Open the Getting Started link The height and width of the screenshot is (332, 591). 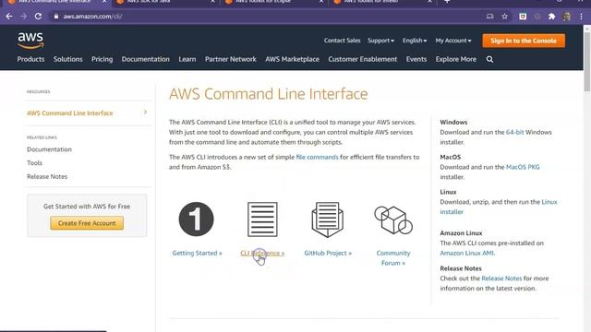(x=197, y=253)
